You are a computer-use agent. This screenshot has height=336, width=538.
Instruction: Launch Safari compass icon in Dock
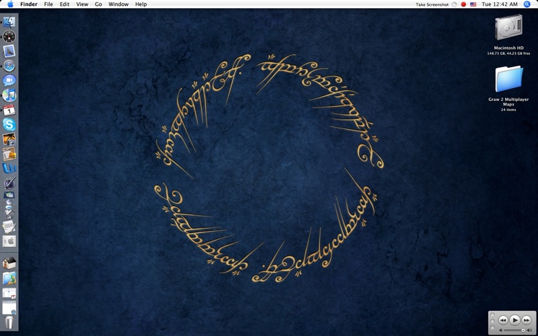[x=9, y=66]
